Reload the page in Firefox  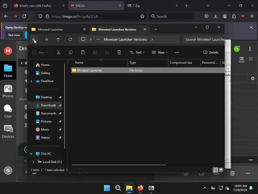(24, 16)
